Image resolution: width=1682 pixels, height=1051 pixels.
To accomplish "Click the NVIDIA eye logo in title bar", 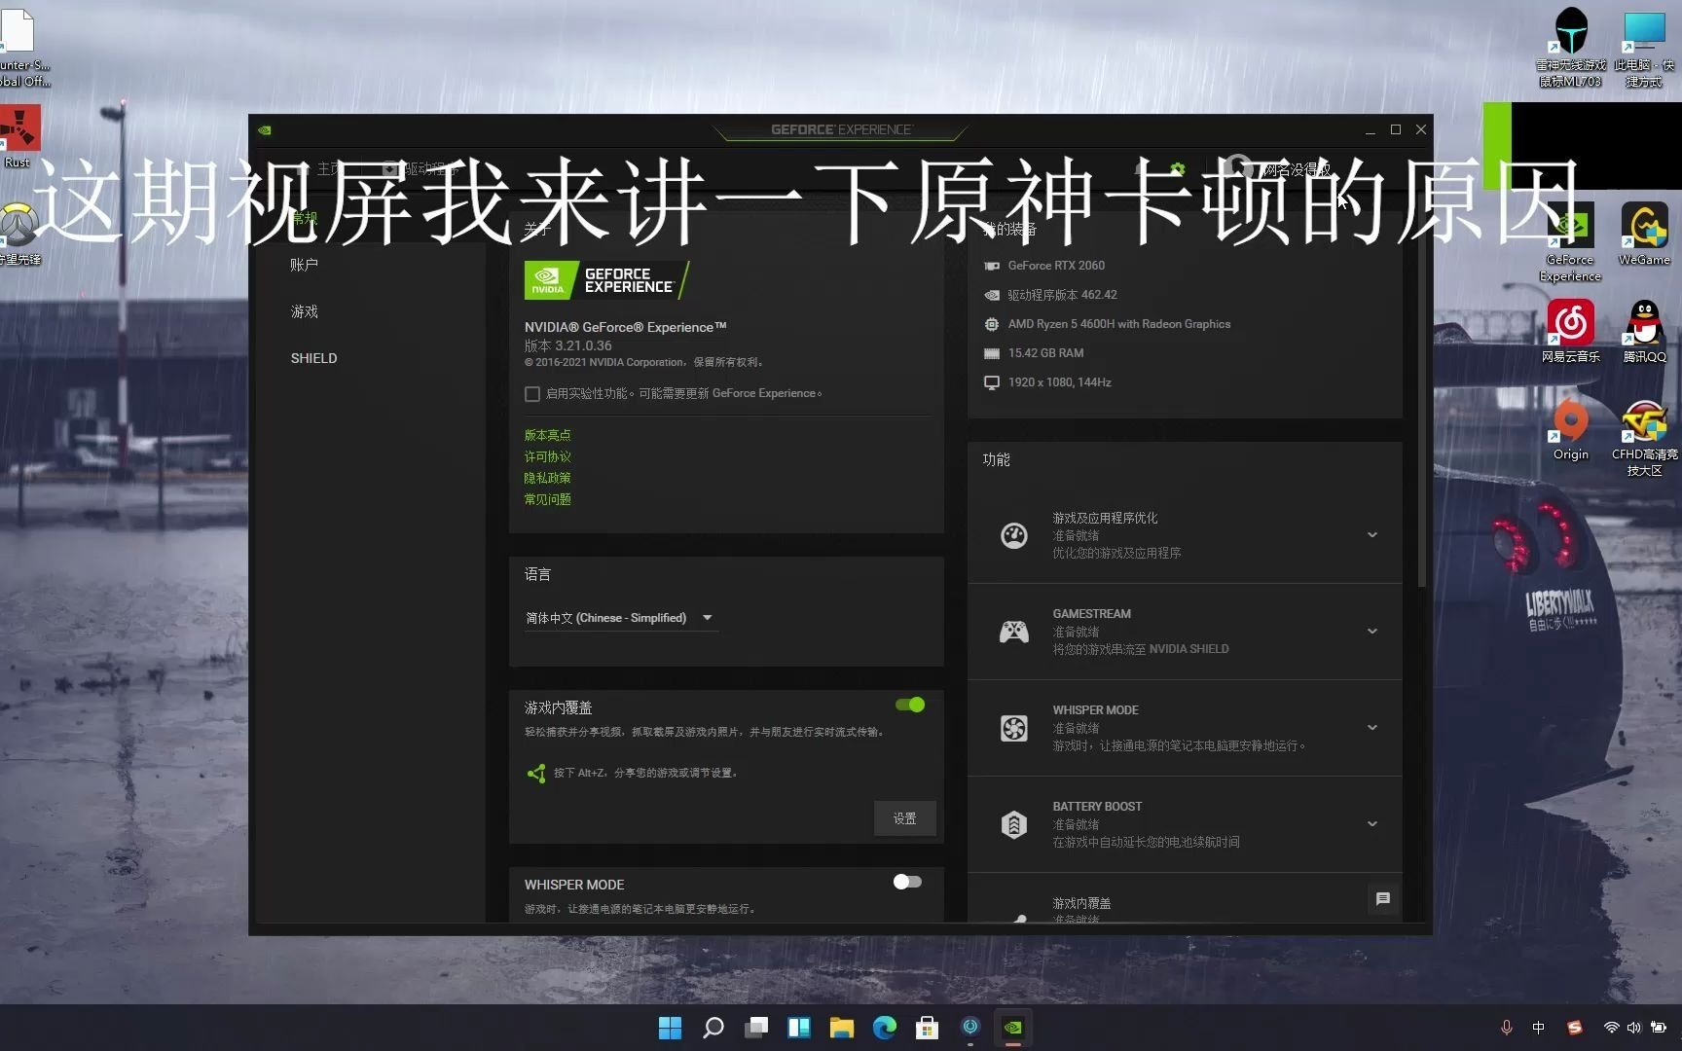I will pos(265,129).
